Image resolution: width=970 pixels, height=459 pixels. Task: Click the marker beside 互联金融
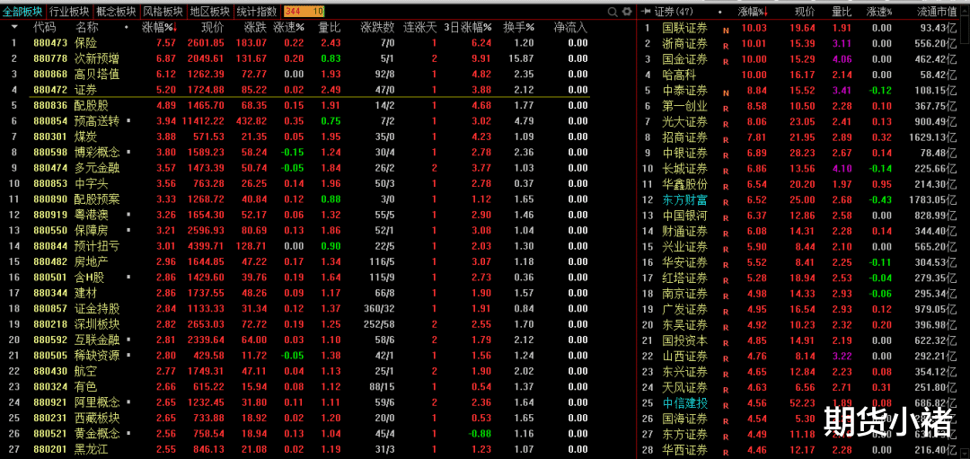click(x=128, y=340)
